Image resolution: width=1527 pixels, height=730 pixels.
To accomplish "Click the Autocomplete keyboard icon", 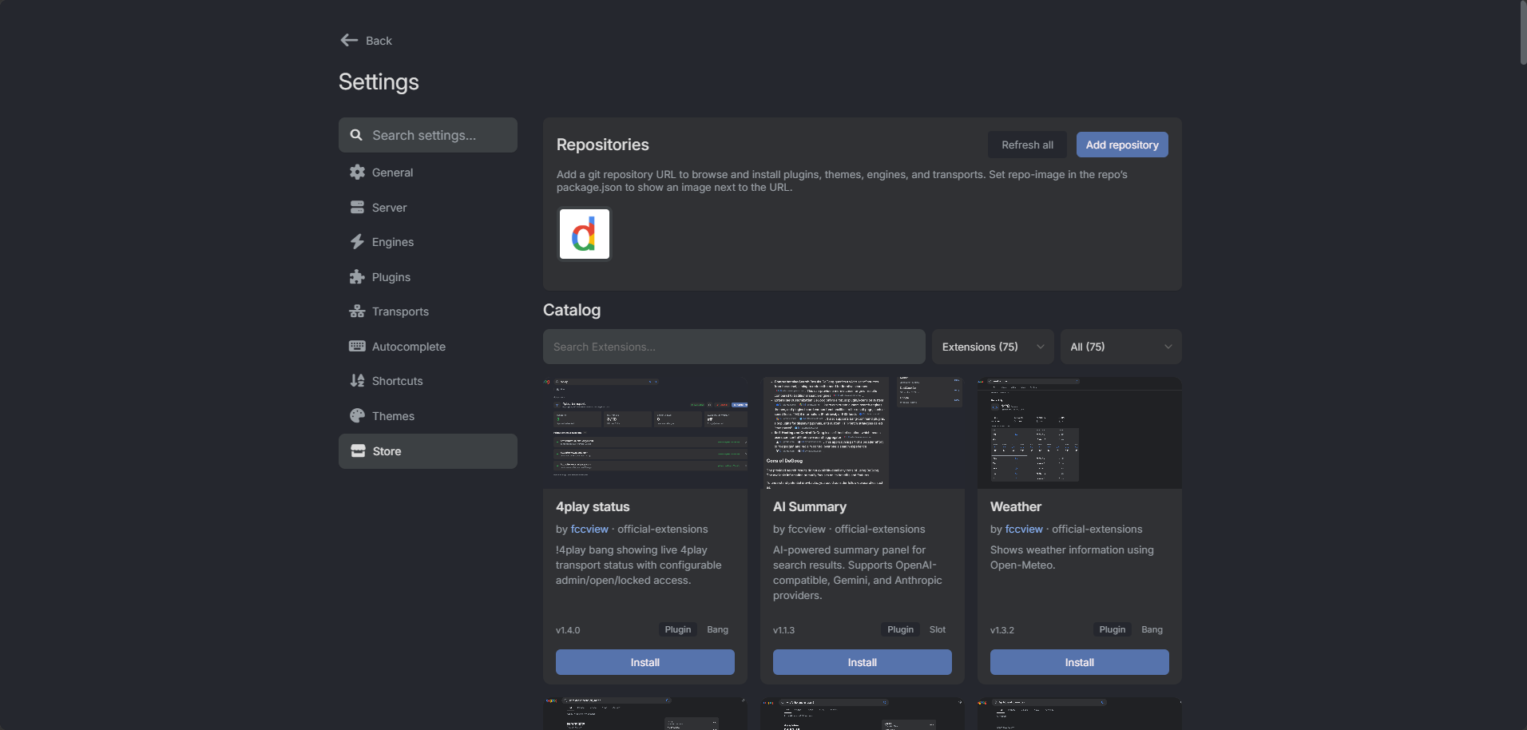I will (x=357, y=346).
